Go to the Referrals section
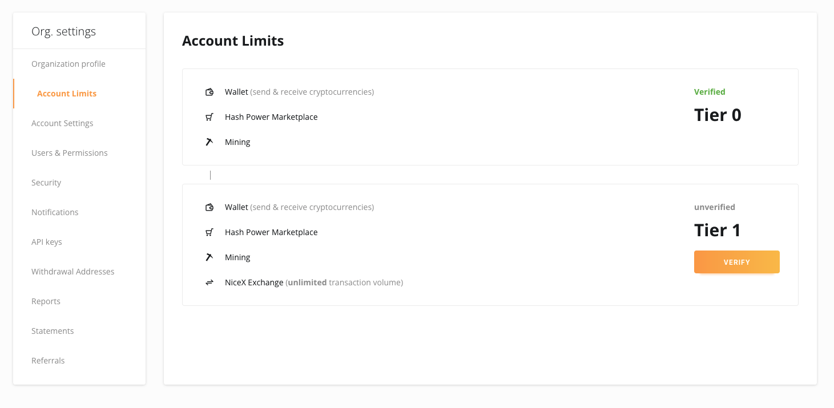 48,360
